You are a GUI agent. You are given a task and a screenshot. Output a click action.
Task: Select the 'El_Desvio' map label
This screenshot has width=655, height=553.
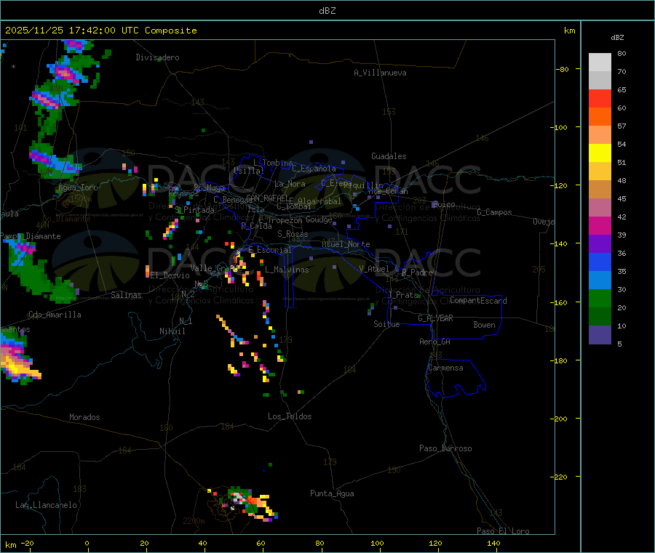(x=170, y=275)
